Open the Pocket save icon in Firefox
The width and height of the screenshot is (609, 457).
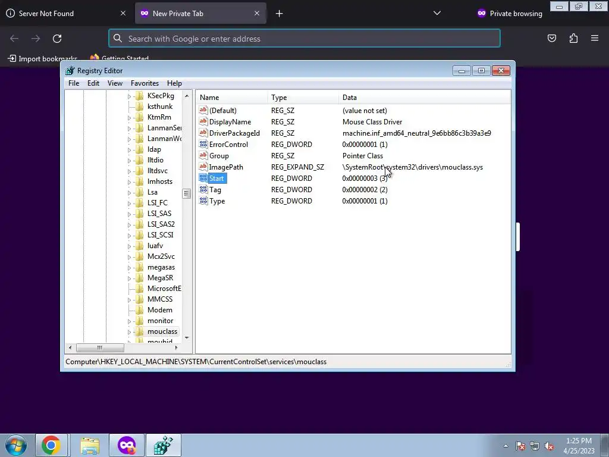pyautogui.click(x=551, y=38)
